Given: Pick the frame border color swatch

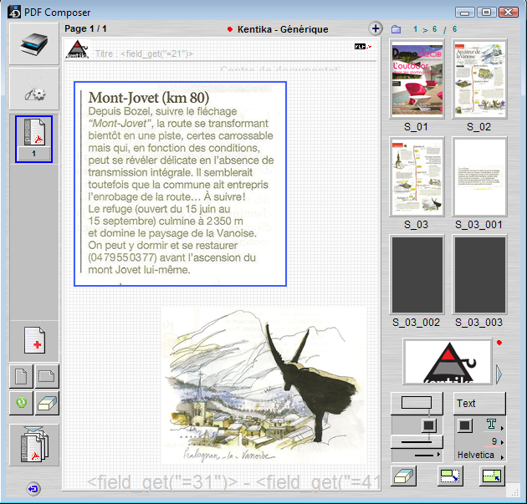Looking at the screenshot, I should [428, 425].
